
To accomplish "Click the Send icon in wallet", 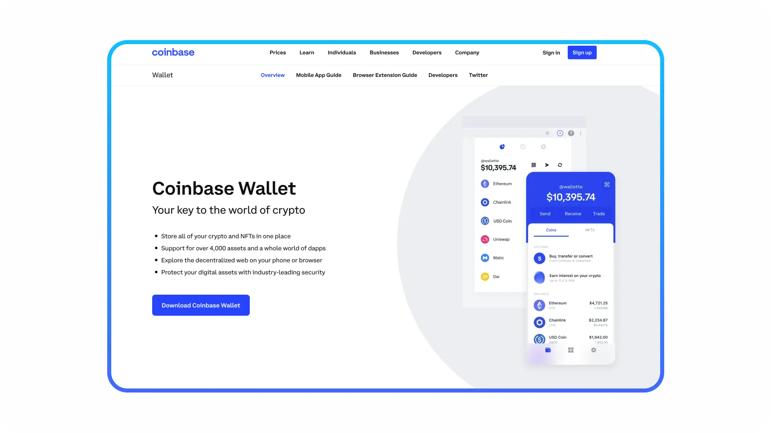I will pyautogui.click(x=545, y=214).
